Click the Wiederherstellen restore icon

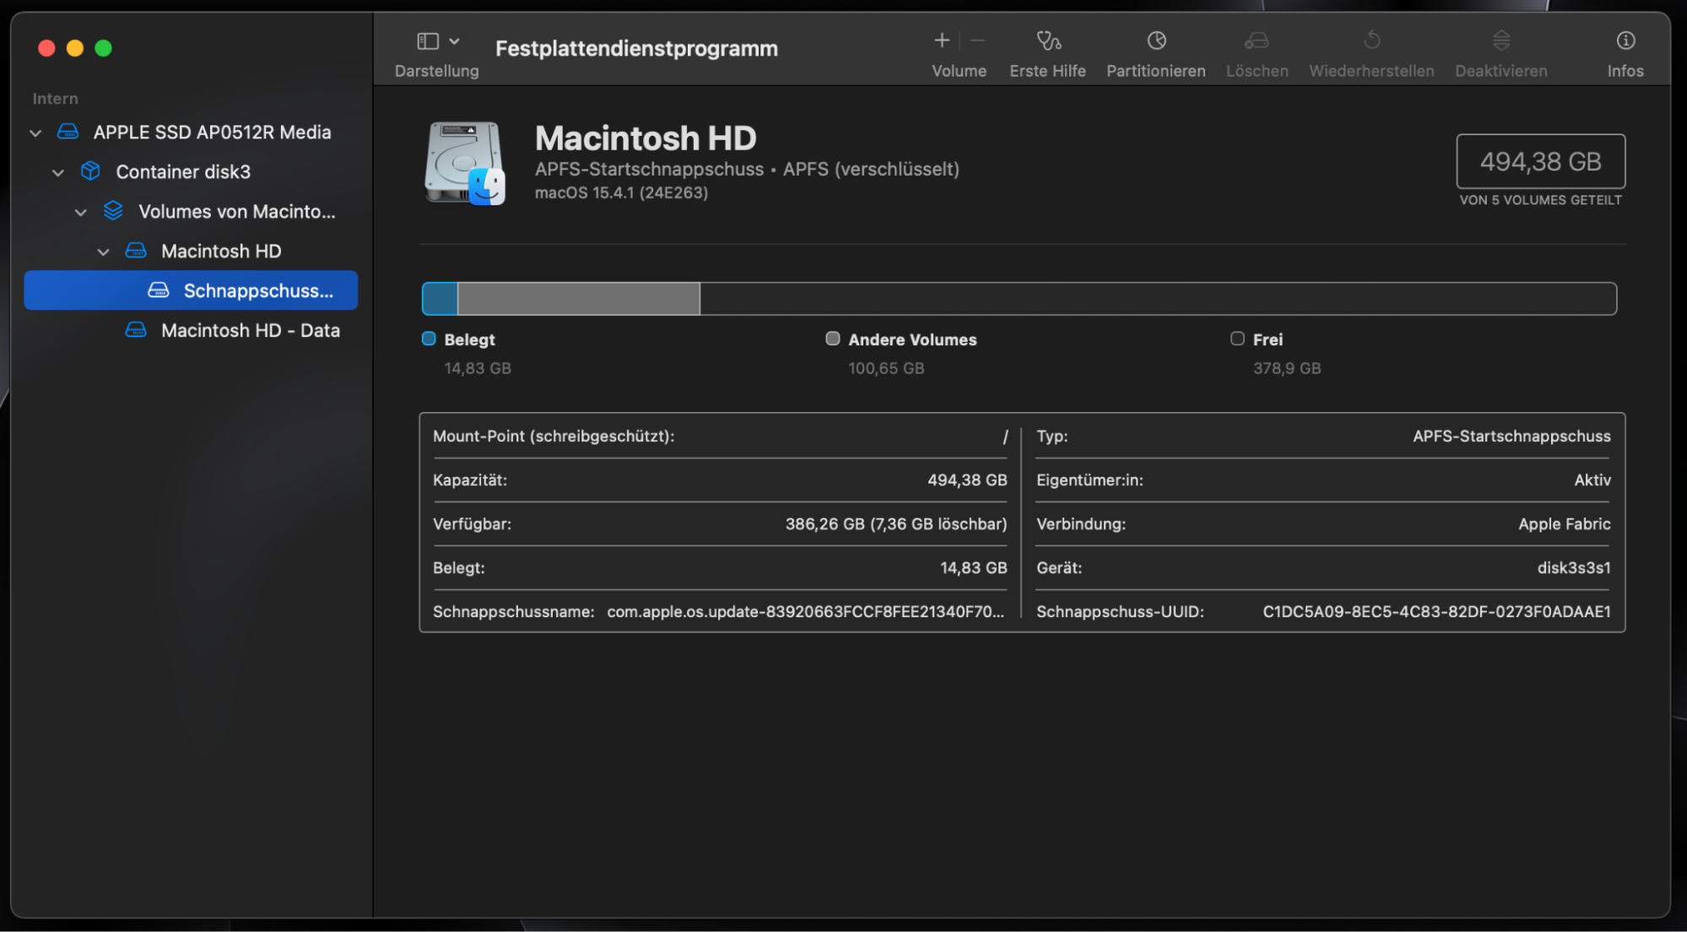[1371, 41]
